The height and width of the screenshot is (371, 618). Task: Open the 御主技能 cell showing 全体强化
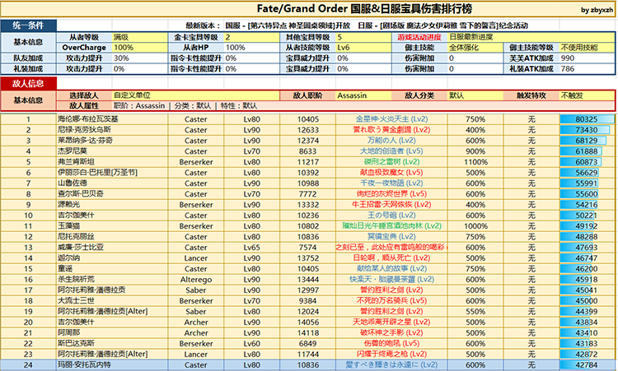(x=475, y=48)
